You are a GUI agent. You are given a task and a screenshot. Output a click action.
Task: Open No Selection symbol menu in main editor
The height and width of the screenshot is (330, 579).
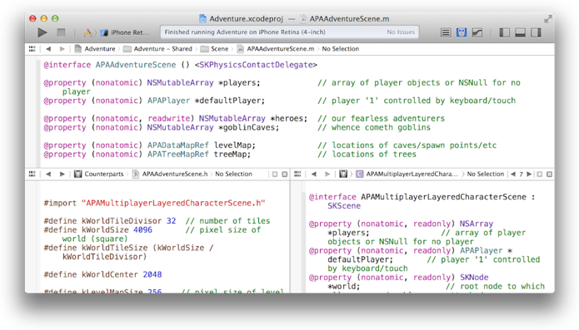pyautogui.click(x=341, y=48)
